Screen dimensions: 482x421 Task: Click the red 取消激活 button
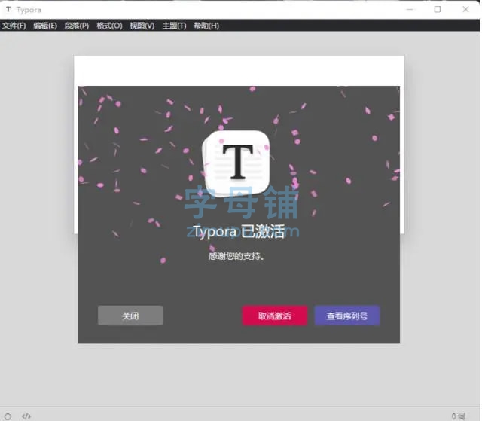[x=274, y=316]
